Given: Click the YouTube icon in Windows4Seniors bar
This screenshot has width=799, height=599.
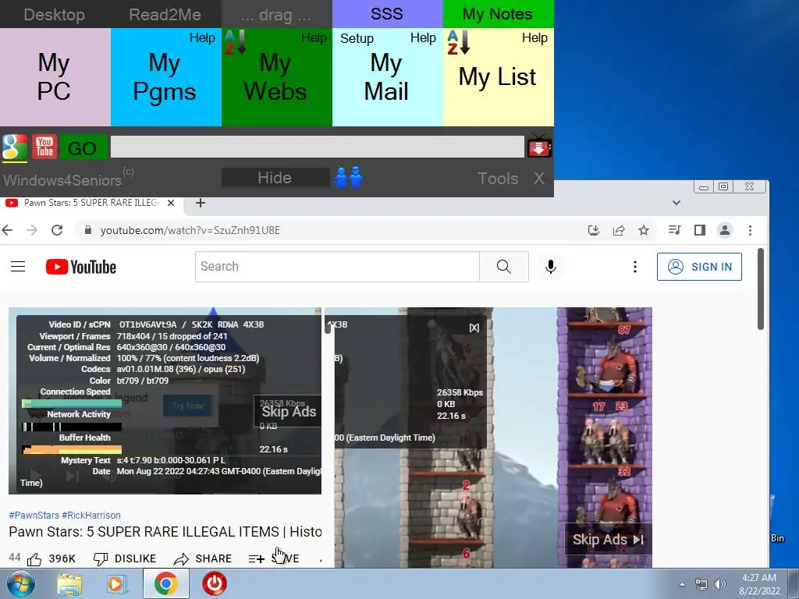Looking at the screenshot, I should click(x=44, y=147).
